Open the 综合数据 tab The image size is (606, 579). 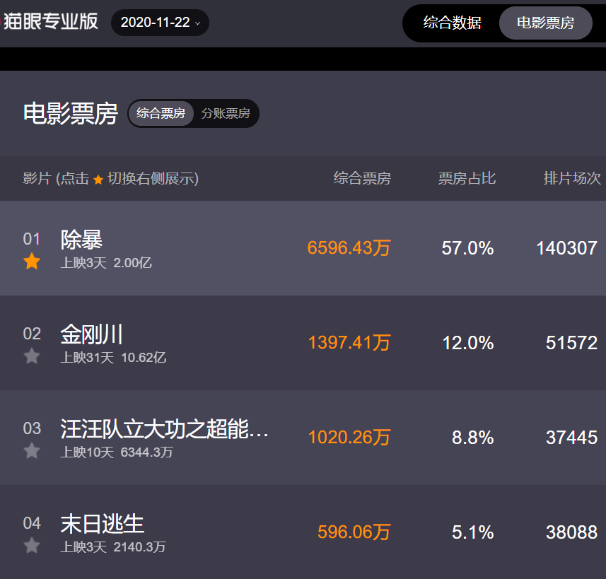click(452, 23)
